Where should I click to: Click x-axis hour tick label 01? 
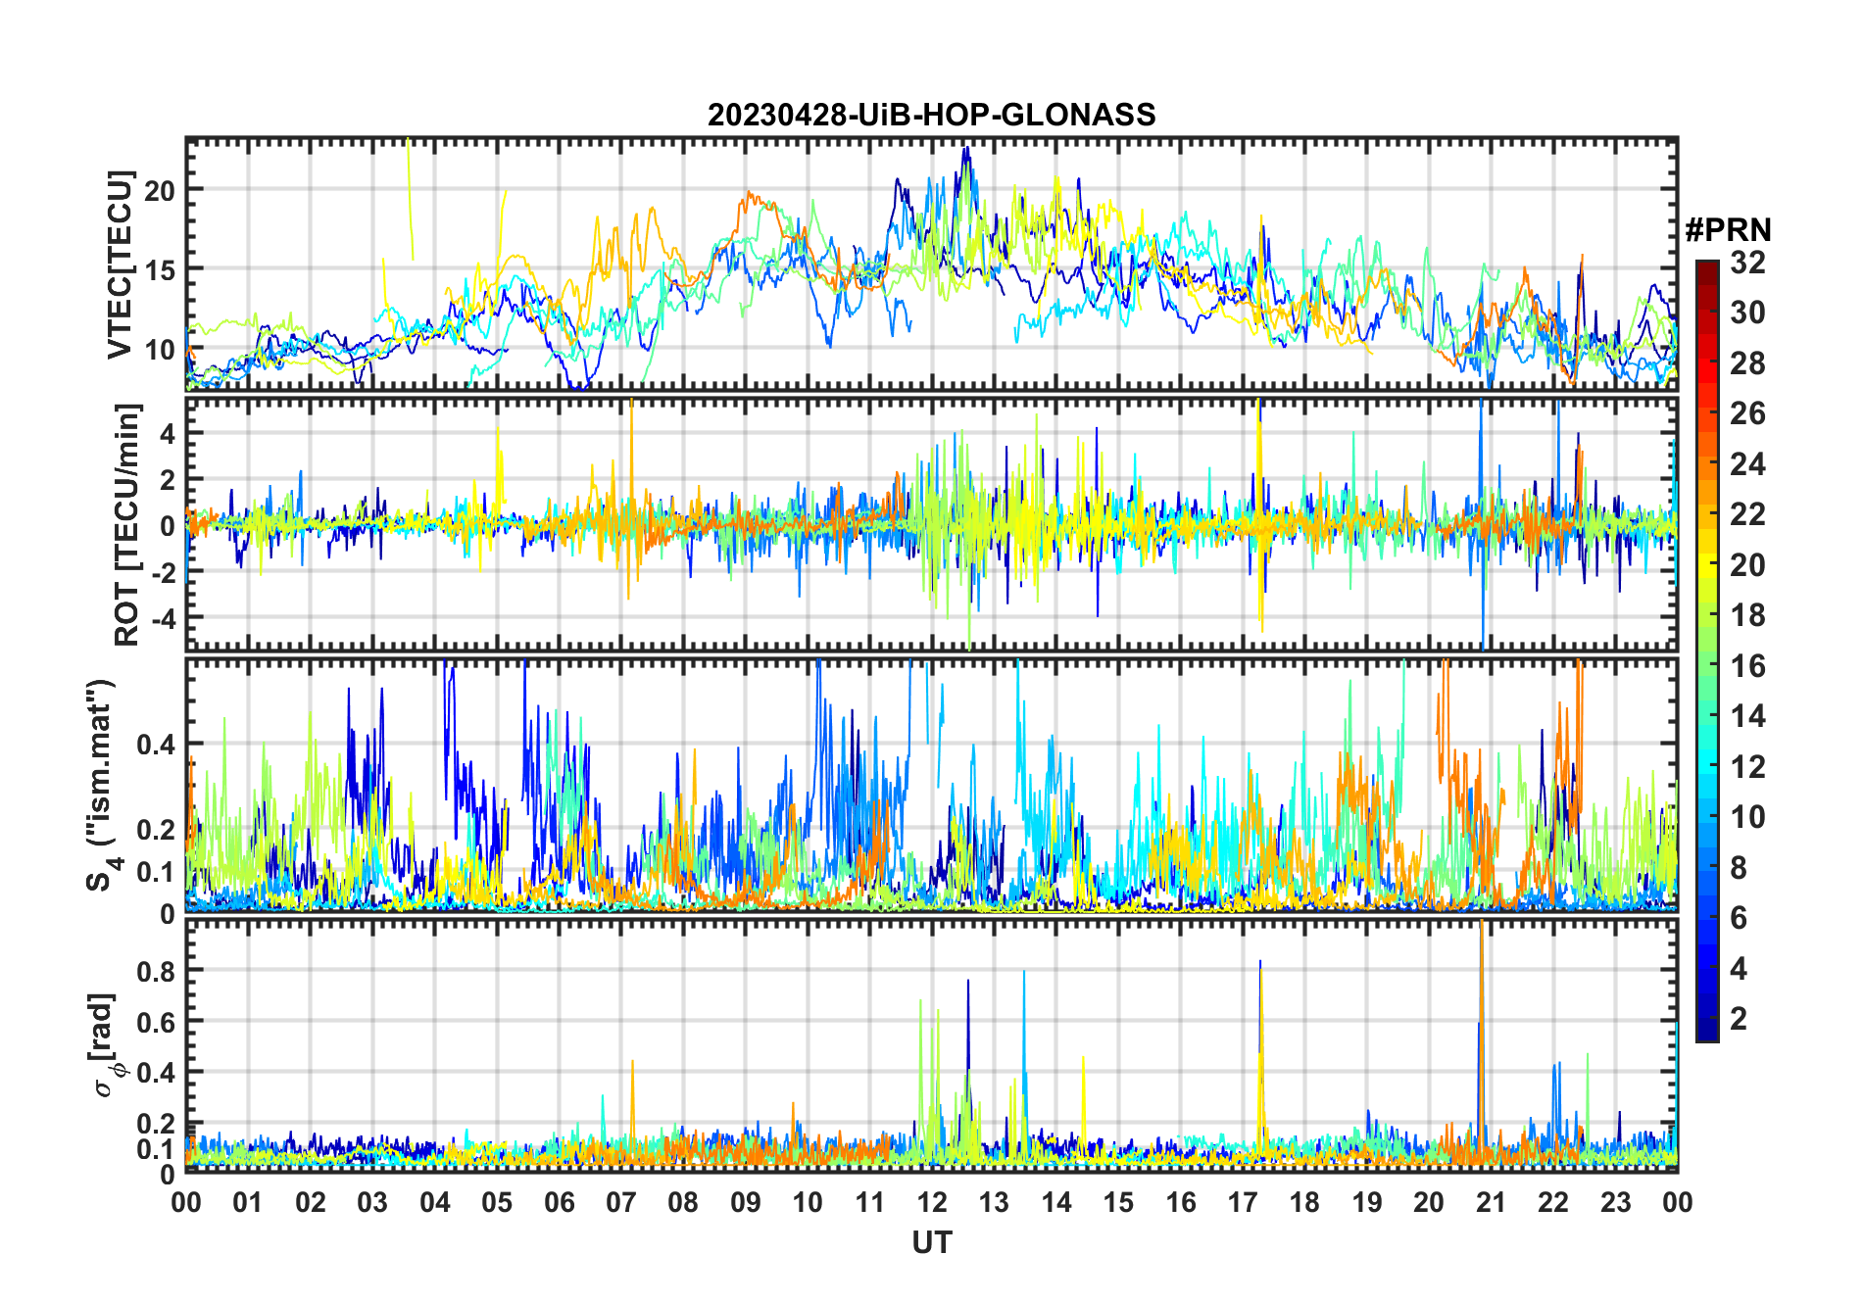(248, 1202)
